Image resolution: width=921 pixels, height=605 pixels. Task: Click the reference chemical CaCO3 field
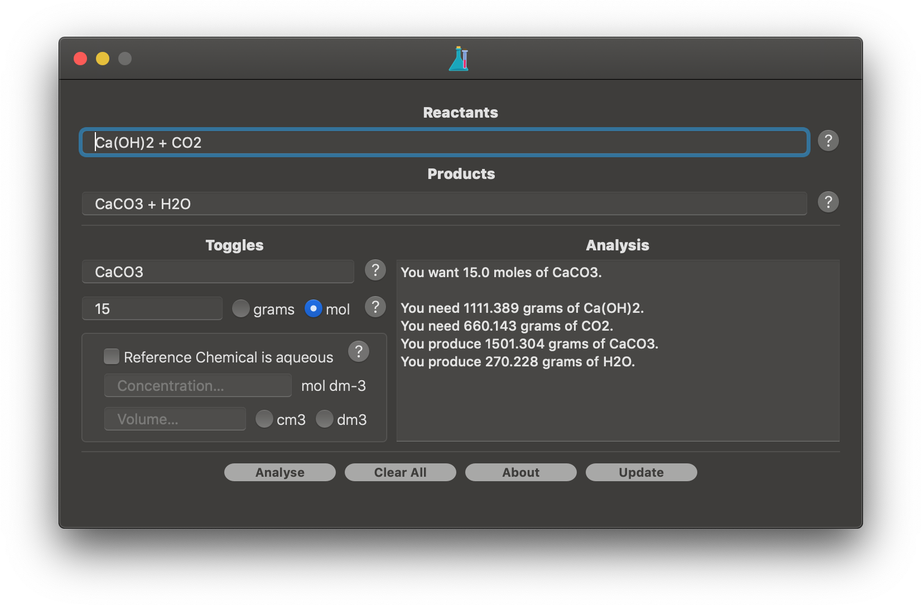(218, 272)
